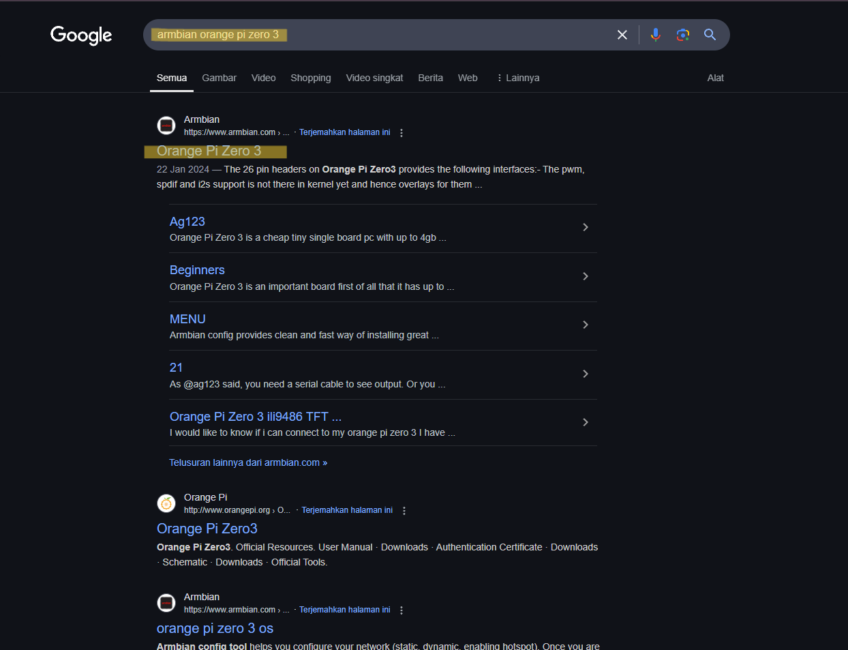848x650 pixels.
Task: Start voice search with the microphone icon
Action: (655, 35)
